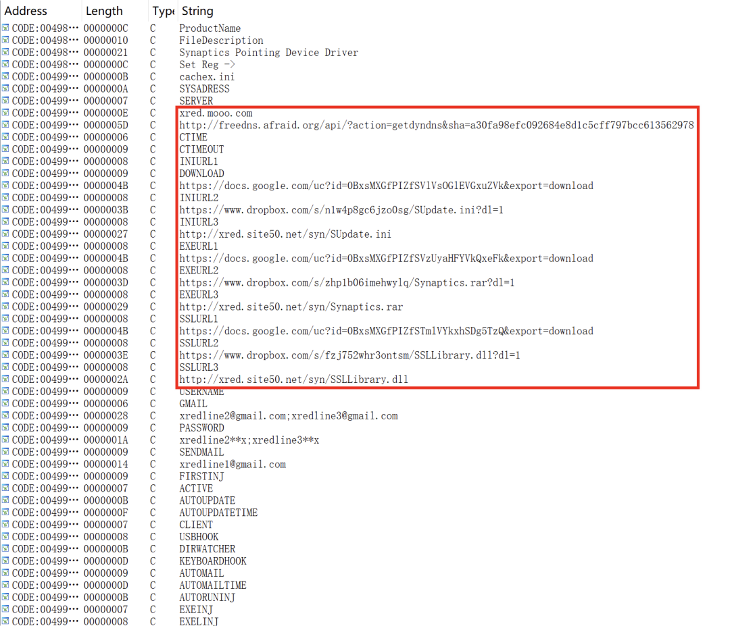This screenshot has height=626, width=730.
Task: Select the icon beside the SERVER string row
Action: [x=5, y=101]
